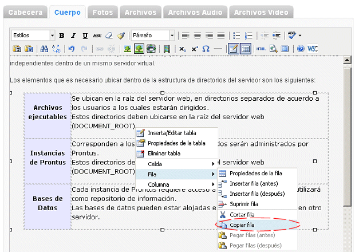Image resolution: width=355 pixels, height=252 pixels.
Task: Click the brush cleanup-code icon
Action: [x=121, y=36]
